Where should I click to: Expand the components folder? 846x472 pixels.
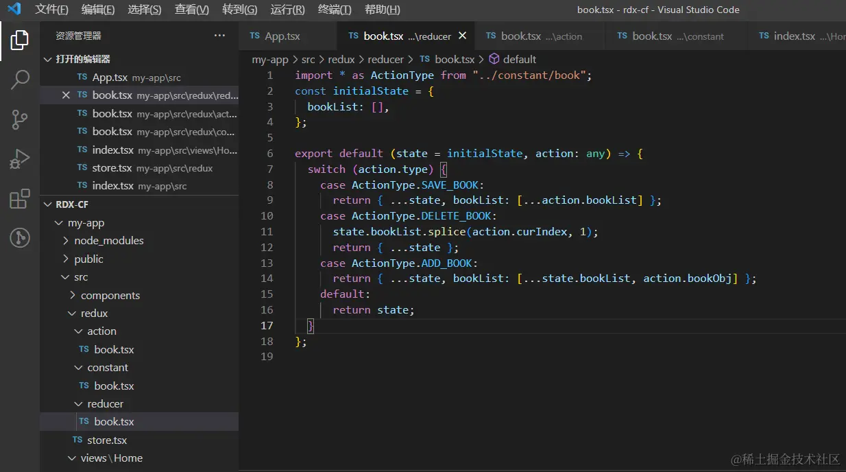point(73,296)
